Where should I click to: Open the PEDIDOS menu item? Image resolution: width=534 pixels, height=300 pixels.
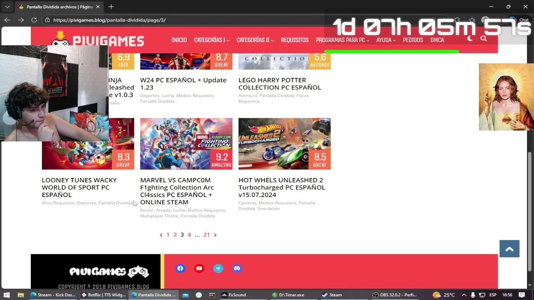click(413, 40)
